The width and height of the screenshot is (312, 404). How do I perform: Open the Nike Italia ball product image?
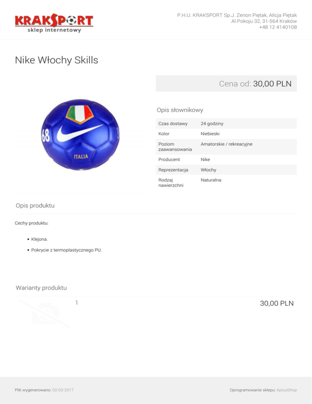[x=80, y=135]
